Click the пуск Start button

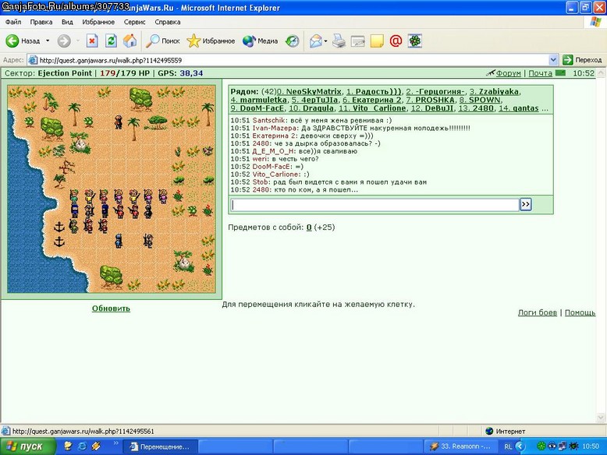27,446
